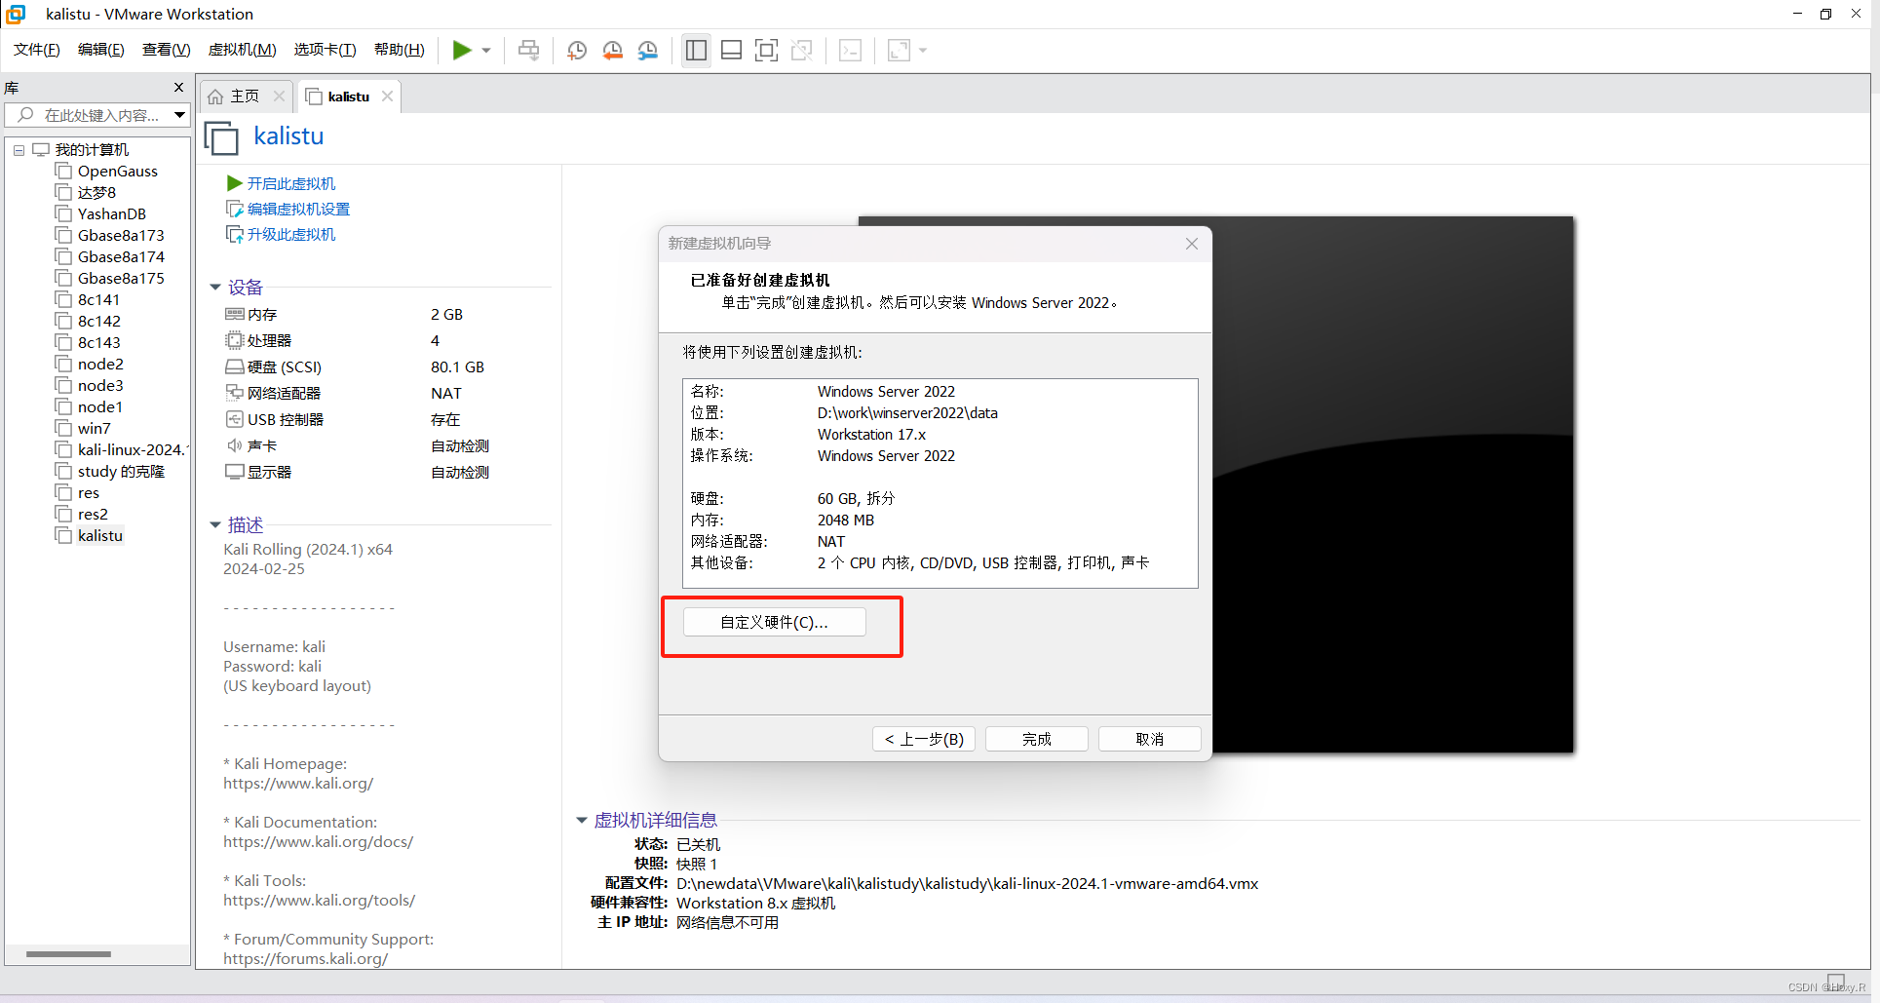This screenshot has height=1003, width=1880.
Task: Click the stretch guest toolbar icon
Action: pyautogui.click(x=899, y=50)
